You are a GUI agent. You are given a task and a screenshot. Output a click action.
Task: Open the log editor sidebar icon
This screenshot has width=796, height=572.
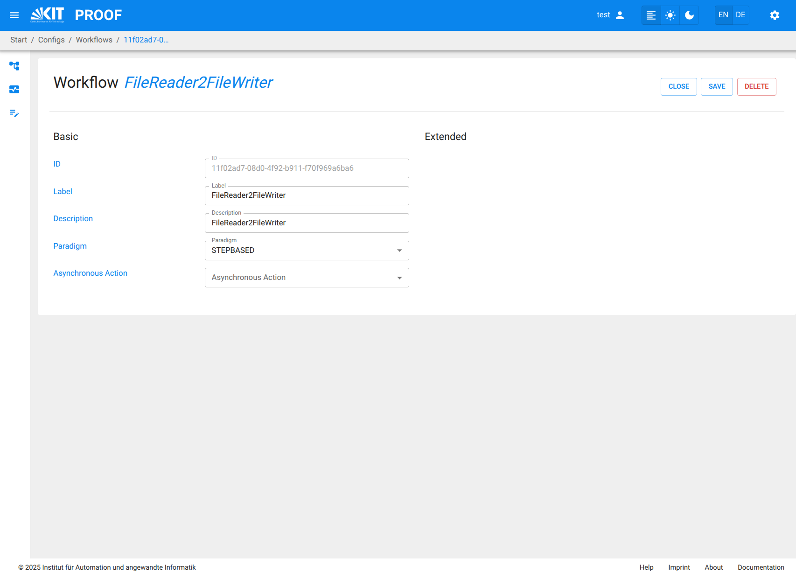(x=14, y=113)
